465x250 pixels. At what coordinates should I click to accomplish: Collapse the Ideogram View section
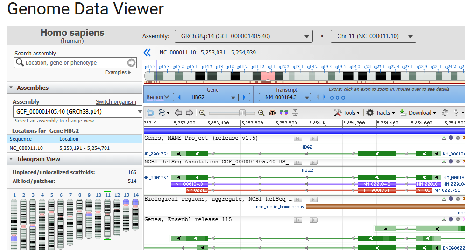pyautogui.click(x=11, y=159)
